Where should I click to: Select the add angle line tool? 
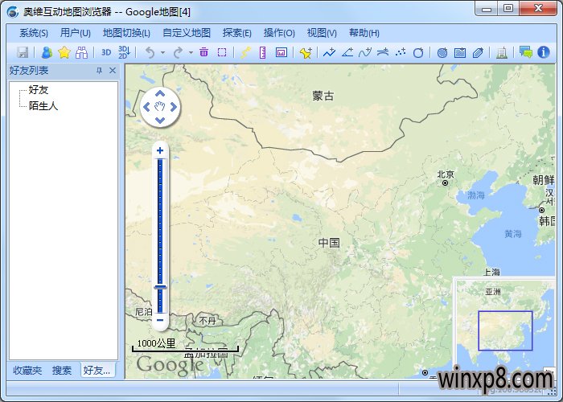(347, 52)
